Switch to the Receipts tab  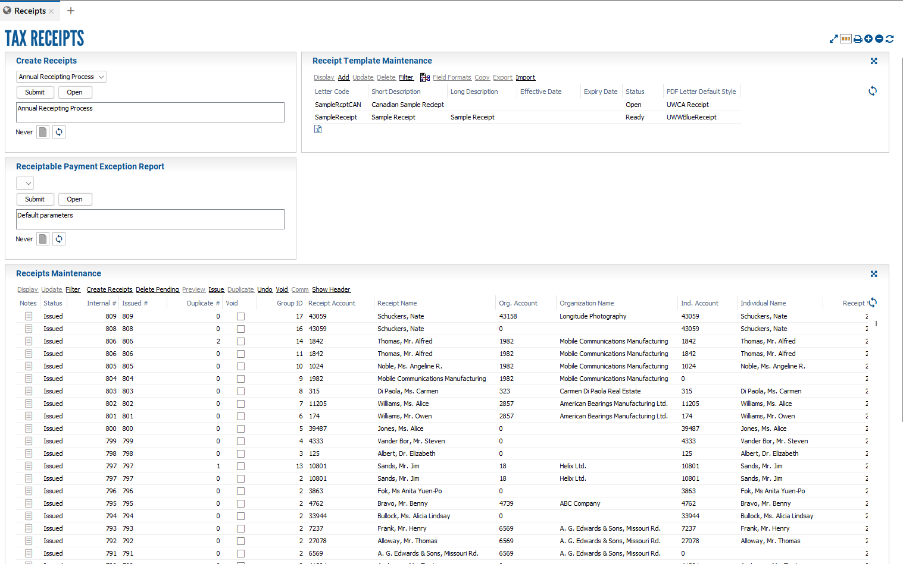(x=30, y=11)
